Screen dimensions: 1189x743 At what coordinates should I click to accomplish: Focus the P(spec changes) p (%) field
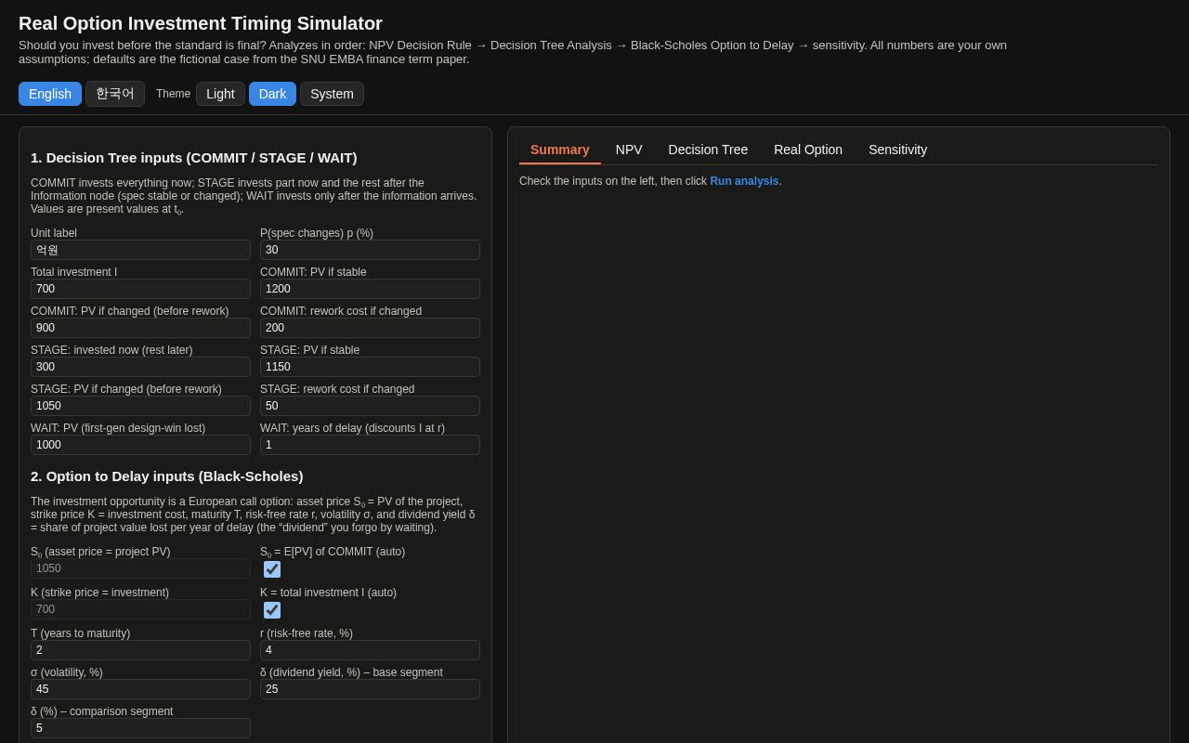pyautogui.click(x=370, y=250)
